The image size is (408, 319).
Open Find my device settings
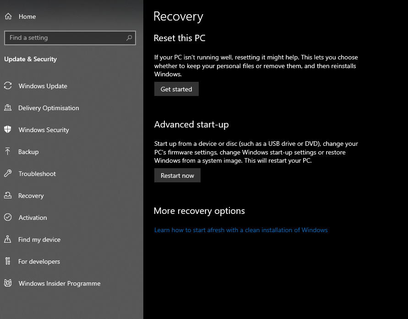[x=39, y=239]
